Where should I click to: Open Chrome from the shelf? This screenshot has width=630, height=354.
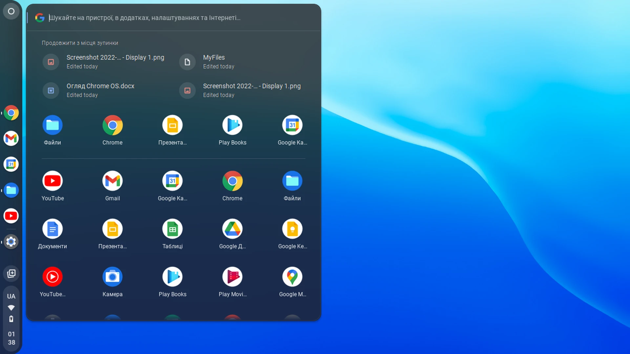point(11,113)
